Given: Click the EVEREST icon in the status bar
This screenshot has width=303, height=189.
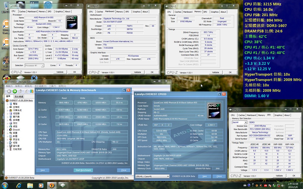Looking at the screenshot, I should 7,177.
